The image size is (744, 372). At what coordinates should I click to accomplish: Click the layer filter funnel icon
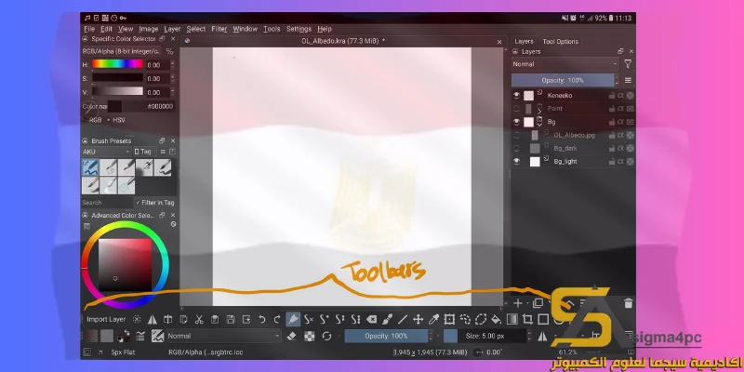pyautogui.click(x=628, y=64)
